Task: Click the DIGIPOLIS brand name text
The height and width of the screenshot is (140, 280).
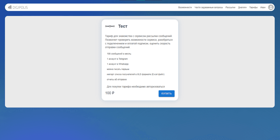Action: coord(20,7)
